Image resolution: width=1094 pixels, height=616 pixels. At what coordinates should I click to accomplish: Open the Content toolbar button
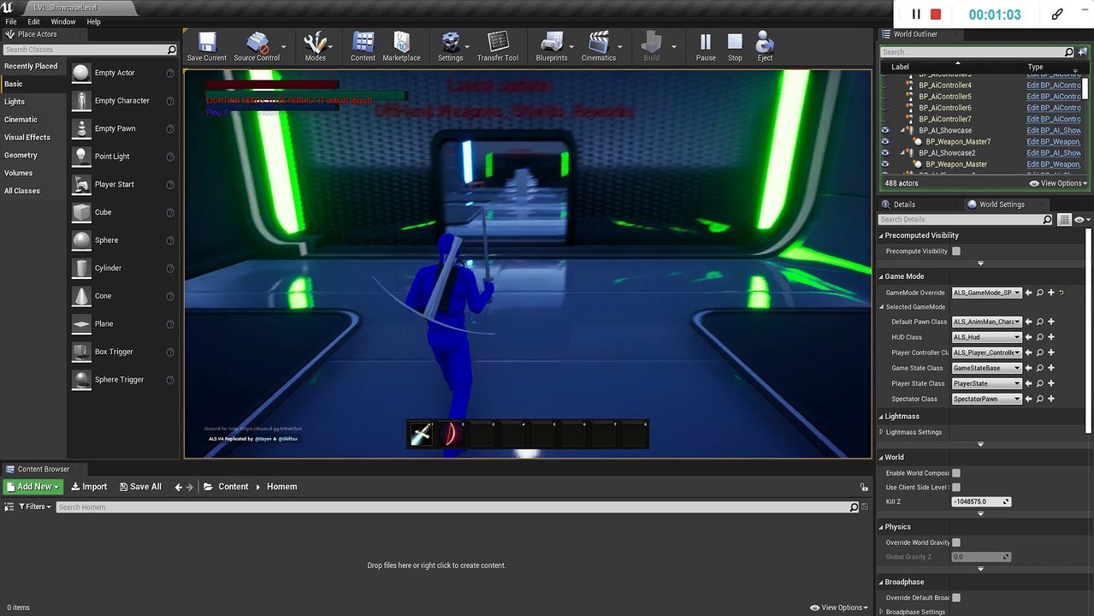click(363, 47)
